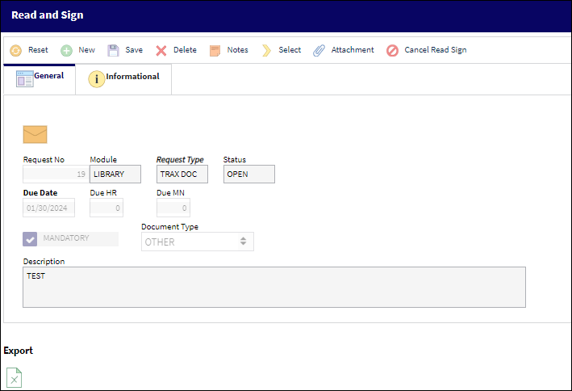
Task: Click the Status field showing OPEN
Action: [x=249, y=174]
